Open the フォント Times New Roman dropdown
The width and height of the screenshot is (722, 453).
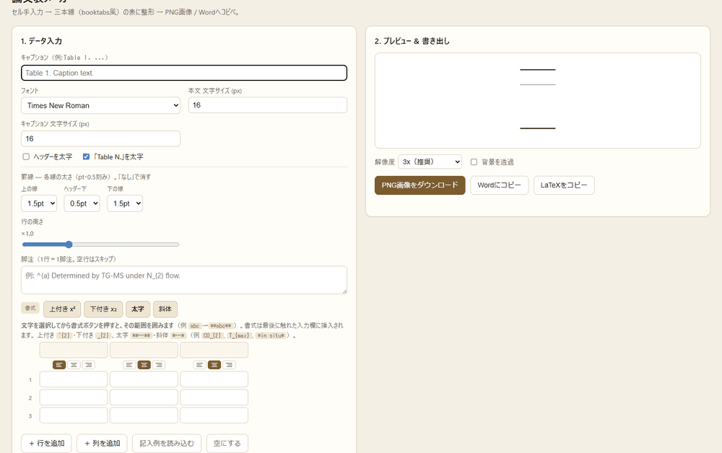(100, 105)
